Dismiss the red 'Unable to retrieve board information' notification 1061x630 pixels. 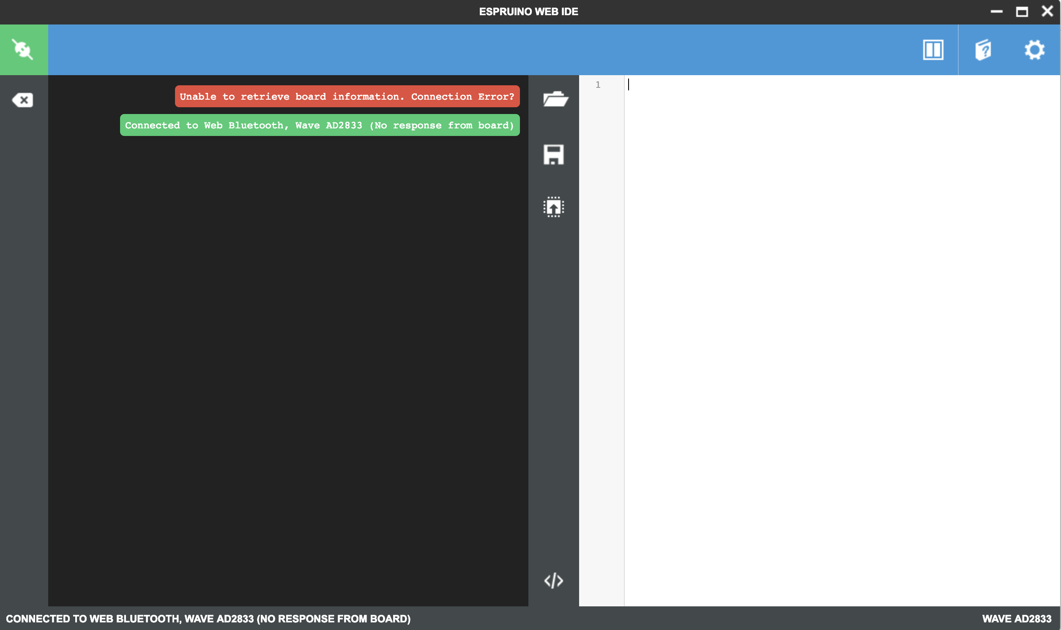point(347,96)
